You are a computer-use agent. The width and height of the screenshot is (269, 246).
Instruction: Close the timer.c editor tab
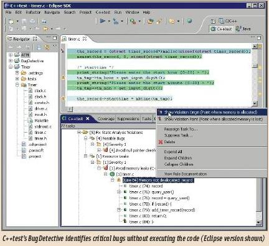tap(85, 39)
